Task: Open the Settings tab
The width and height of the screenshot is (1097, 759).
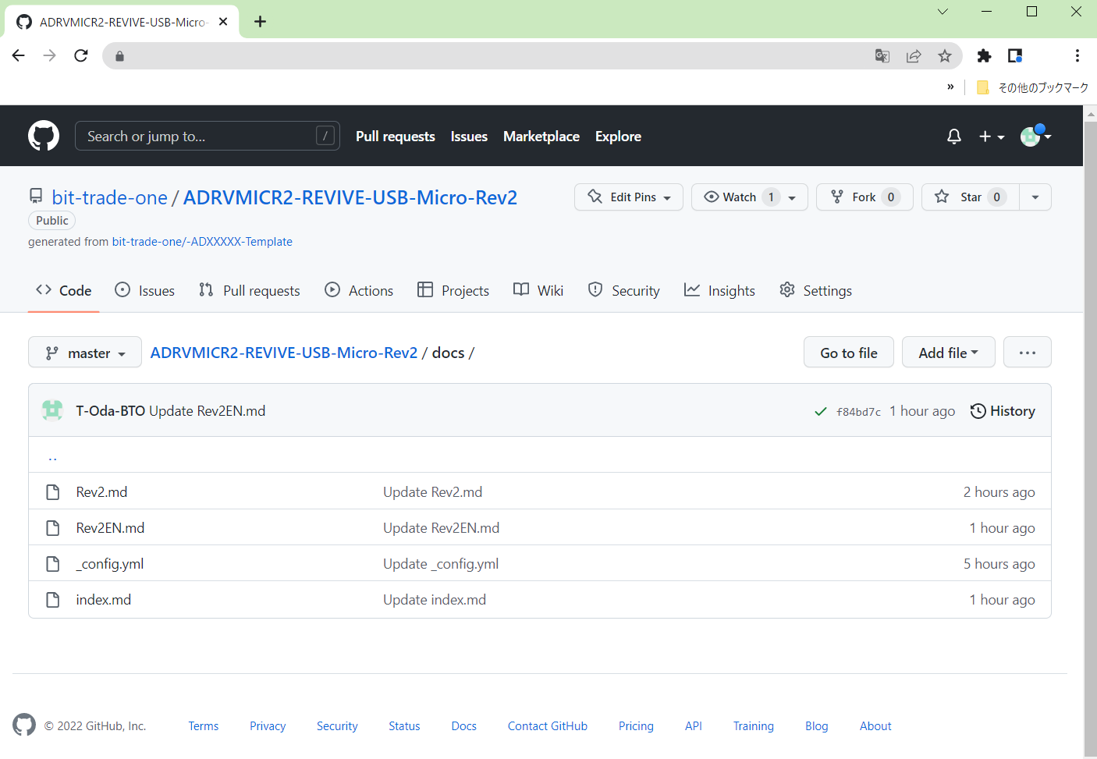Action: tap(815, 290)
